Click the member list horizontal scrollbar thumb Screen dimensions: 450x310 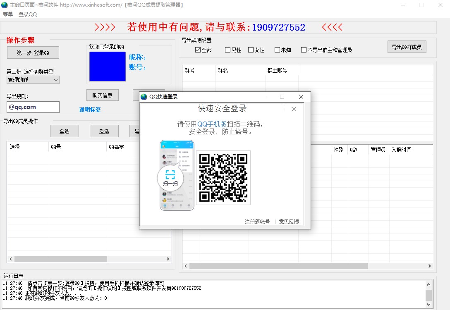click(x=61, y=259)
